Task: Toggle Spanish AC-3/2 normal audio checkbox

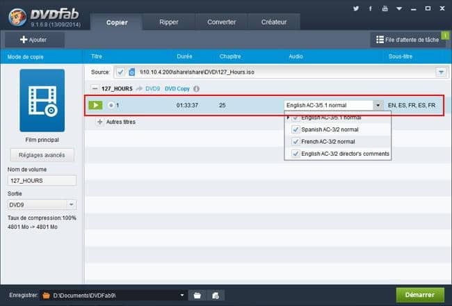Action: [x=296, y=129]
